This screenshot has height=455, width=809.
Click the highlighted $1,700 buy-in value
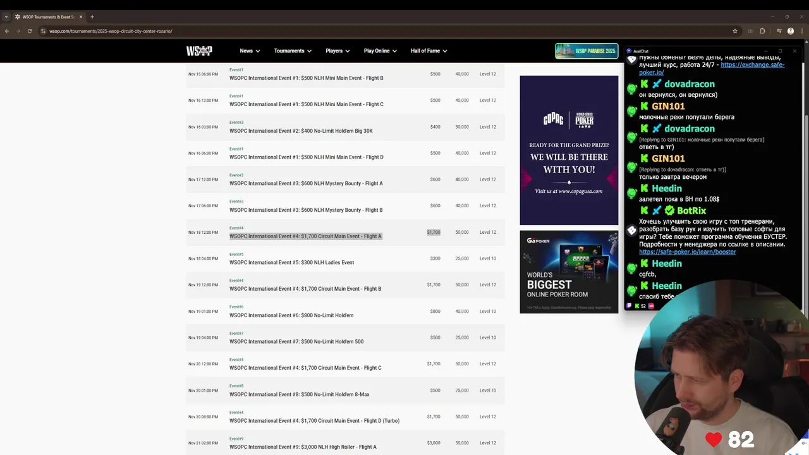[x=434, y=232]
